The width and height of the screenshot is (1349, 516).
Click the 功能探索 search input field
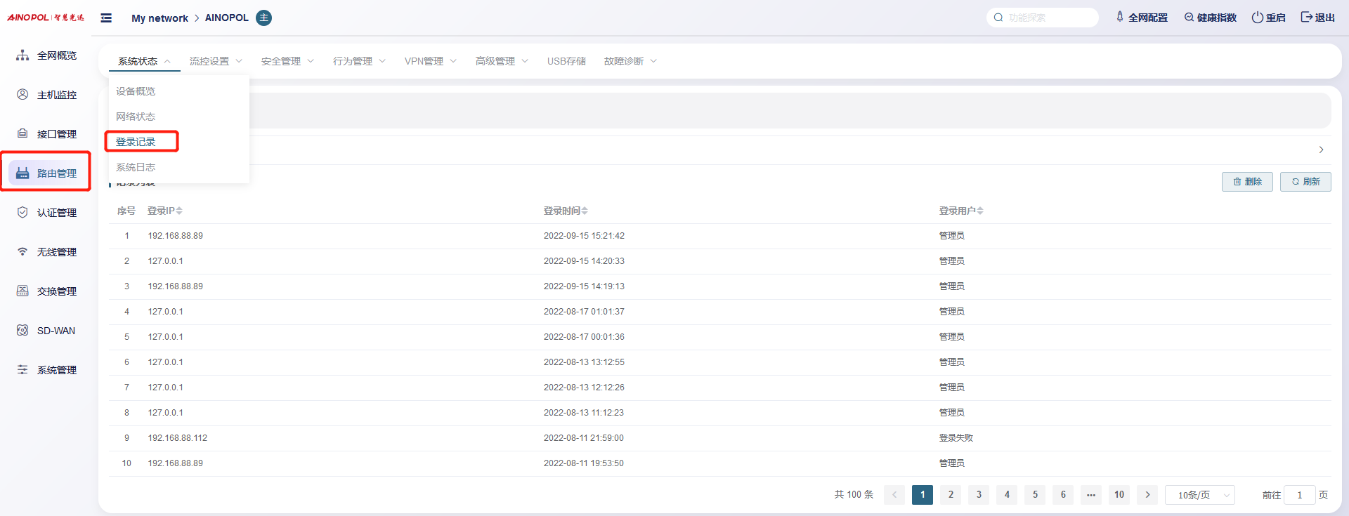point(1047,18)
